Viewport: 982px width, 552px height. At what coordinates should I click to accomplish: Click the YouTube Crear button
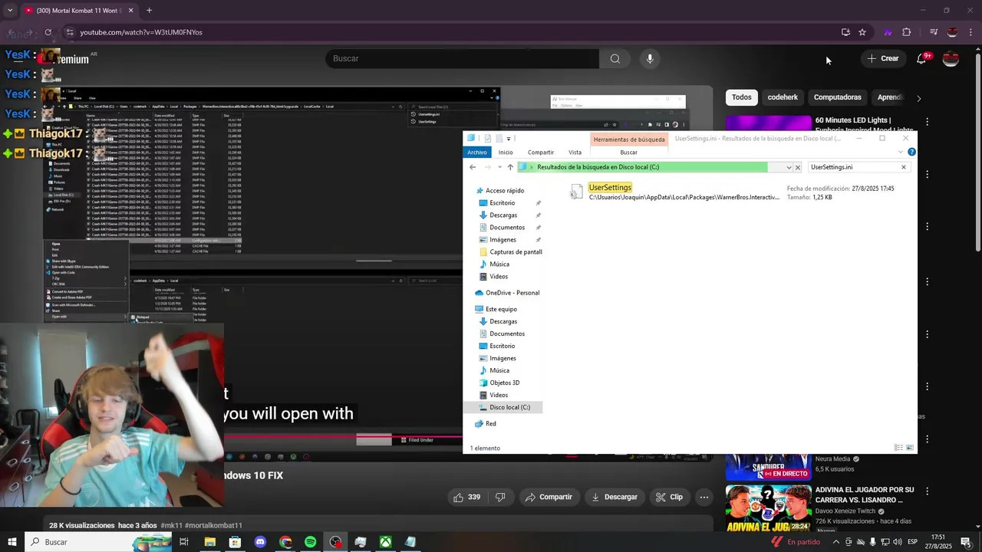(882, 59)
